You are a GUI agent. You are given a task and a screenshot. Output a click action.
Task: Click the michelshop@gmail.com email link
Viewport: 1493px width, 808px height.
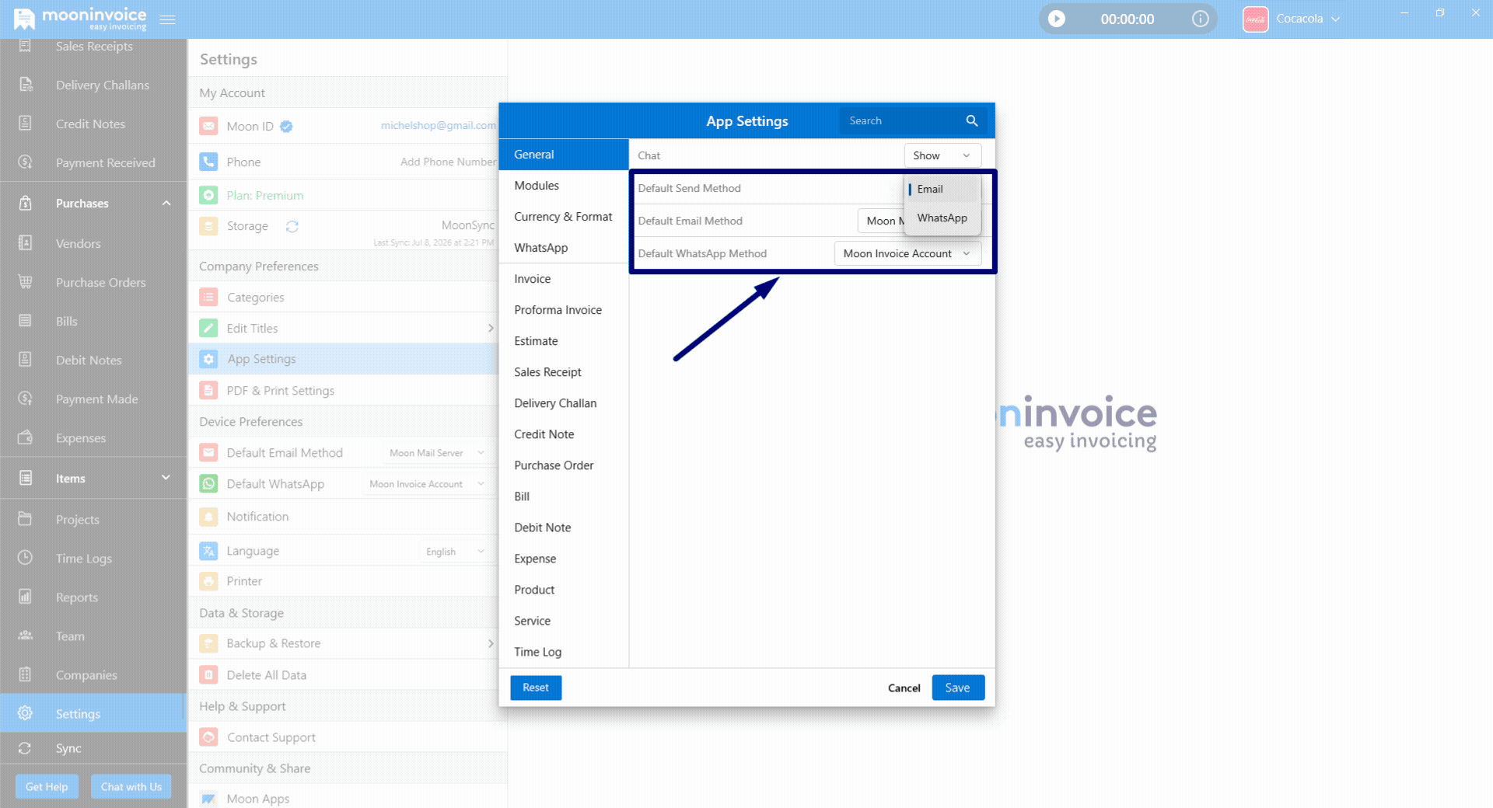[438, 126]
